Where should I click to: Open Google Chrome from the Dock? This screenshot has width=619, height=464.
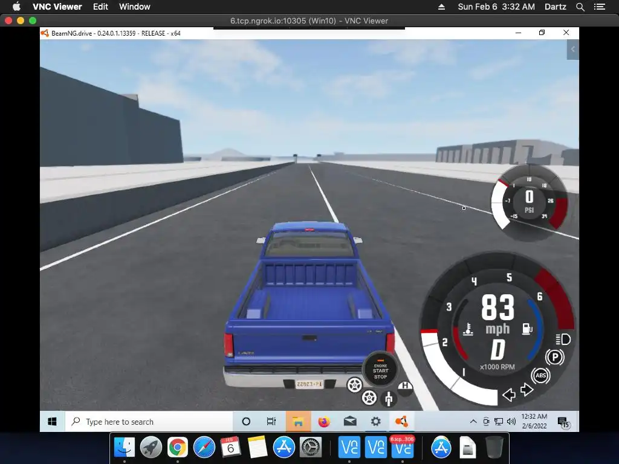pyautogui.click(x=177, y=448)
